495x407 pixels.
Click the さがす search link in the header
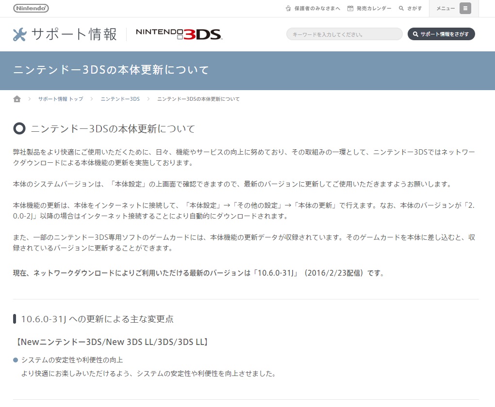[411, 9]
